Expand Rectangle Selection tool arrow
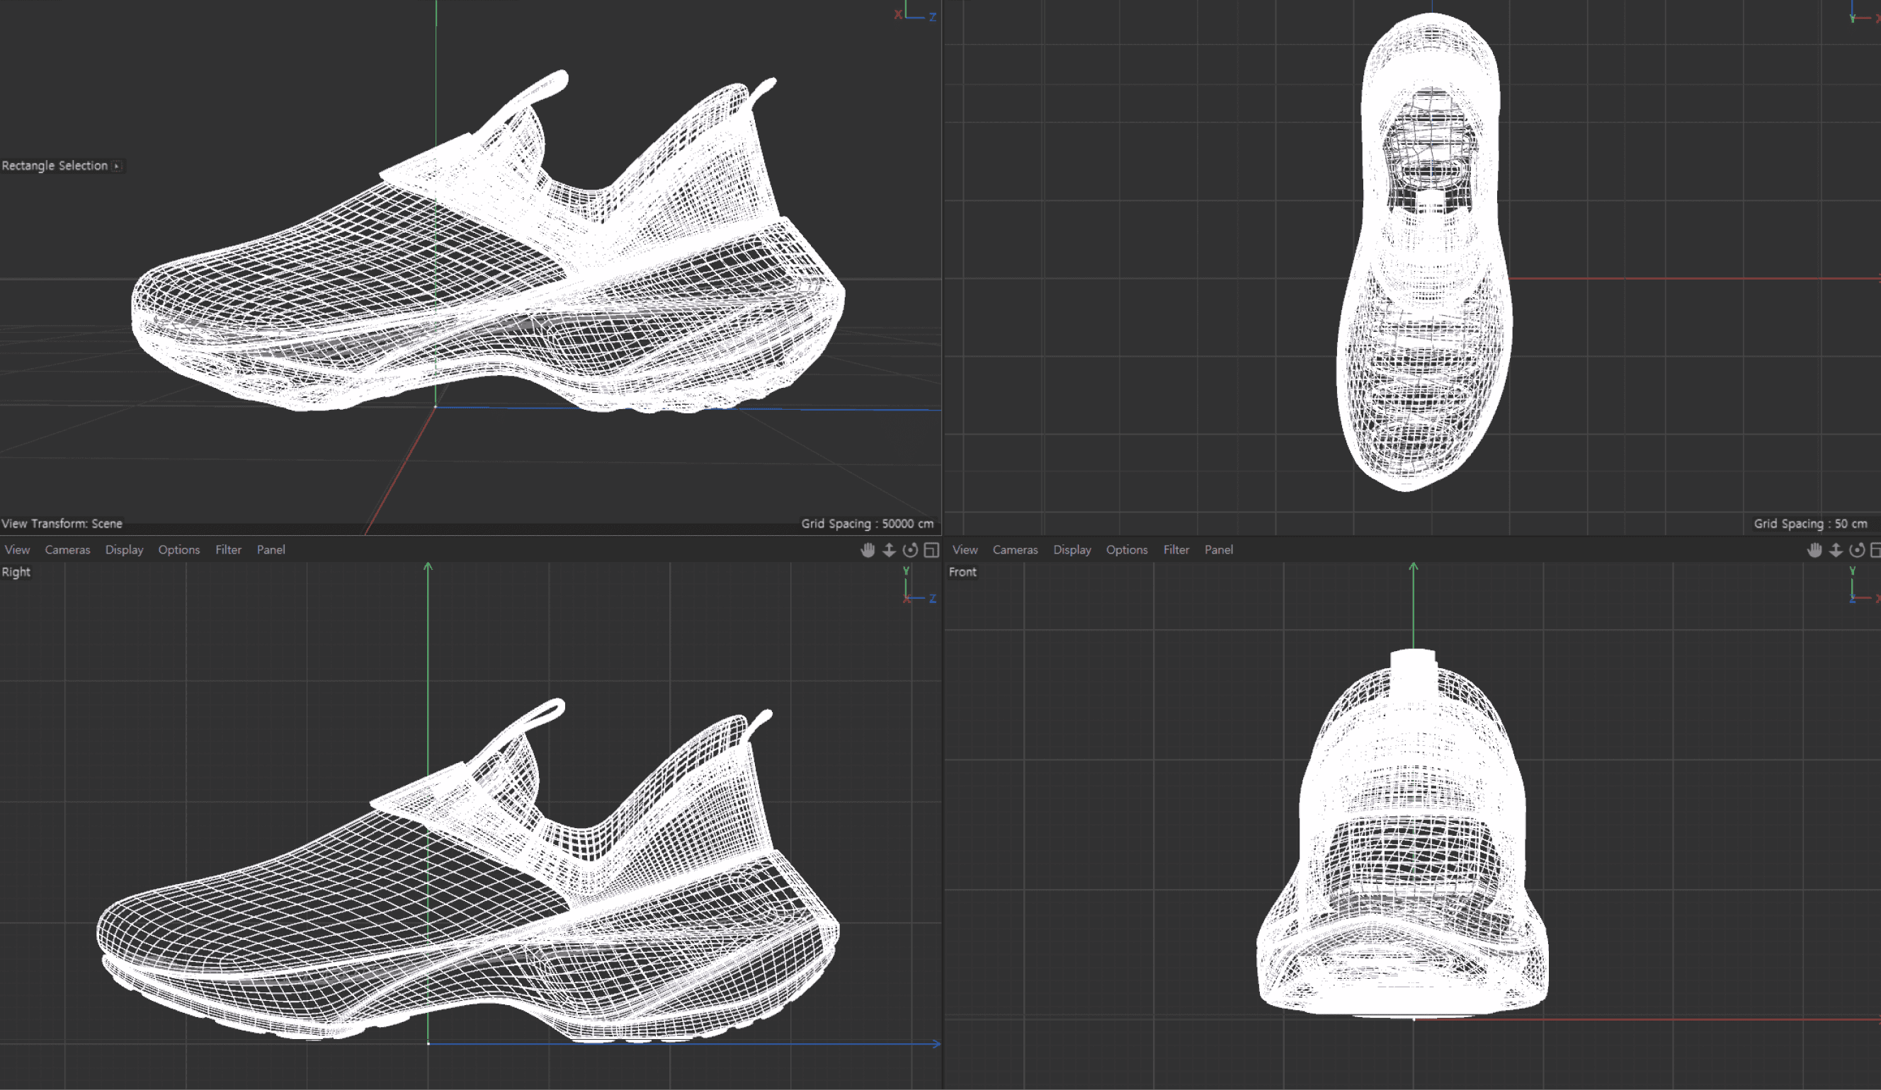This screenshot has height=1090, width=1881. point(117,166)
